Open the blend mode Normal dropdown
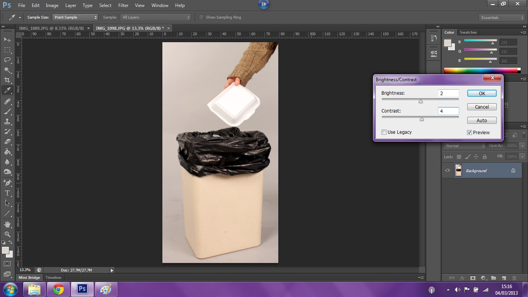This screenshot has height=297, width=528. click(465, 146)
